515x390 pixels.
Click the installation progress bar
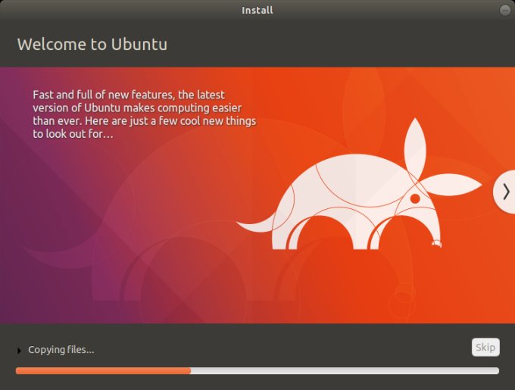pos(257,370)
